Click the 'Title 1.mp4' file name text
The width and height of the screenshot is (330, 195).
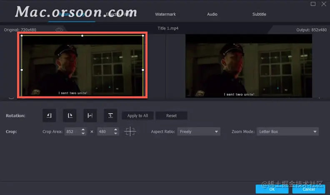[168, 28]
